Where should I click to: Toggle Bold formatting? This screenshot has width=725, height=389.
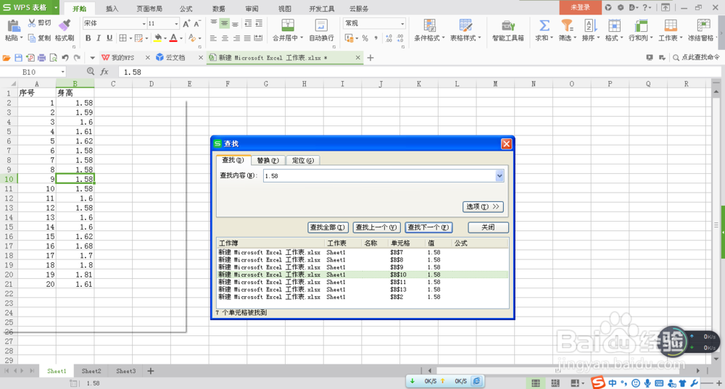[x=88, y=38]
